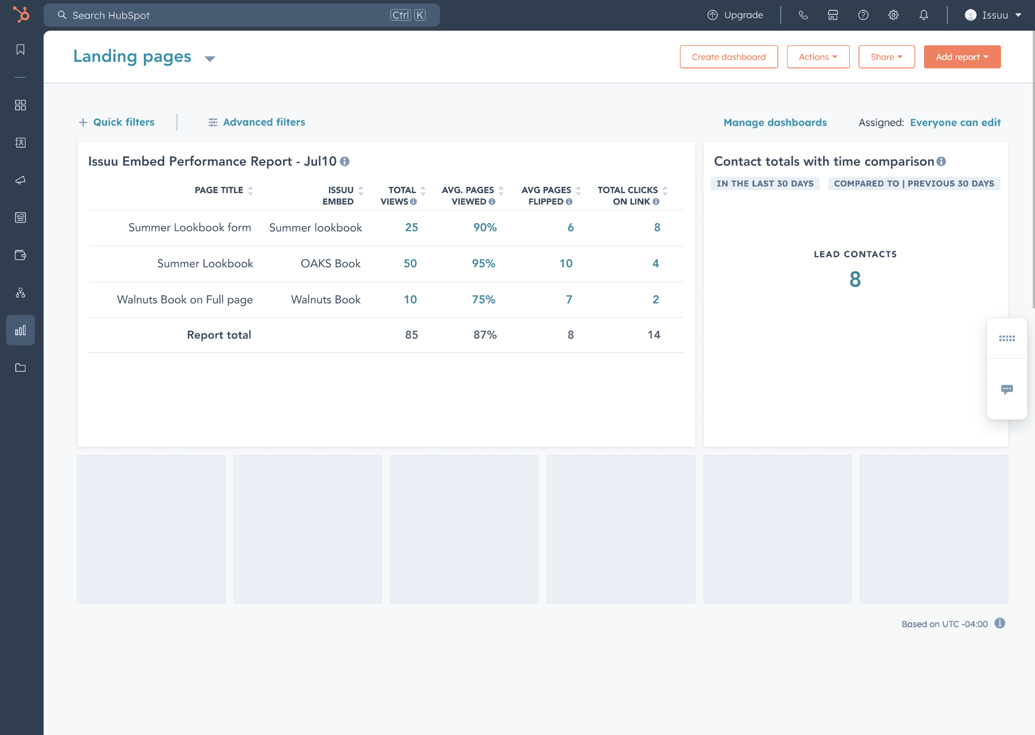Click the Upgrade link

pyautogui.click(x=743, y=15)
